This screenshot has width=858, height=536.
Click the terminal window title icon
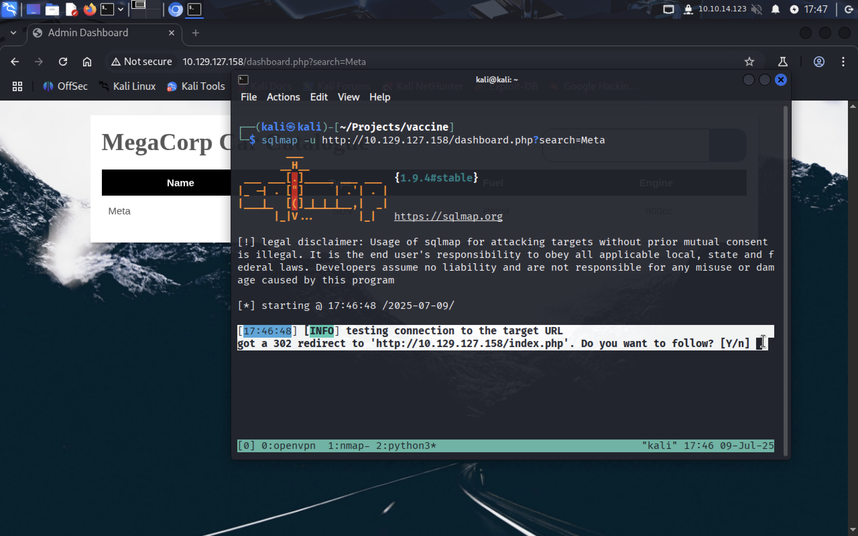click(x=243, y=80)
